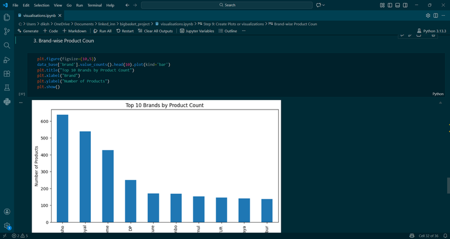Click the top Search input box

(x=227, y=5)
